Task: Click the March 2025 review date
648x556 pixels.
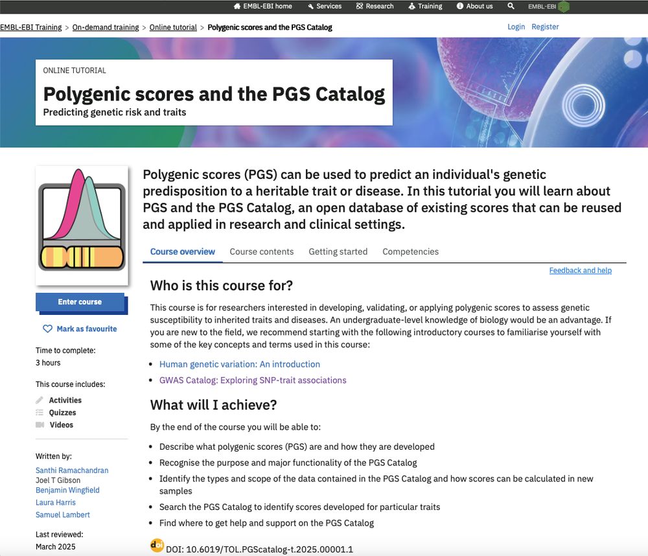Action: click(x=55, y=547)
